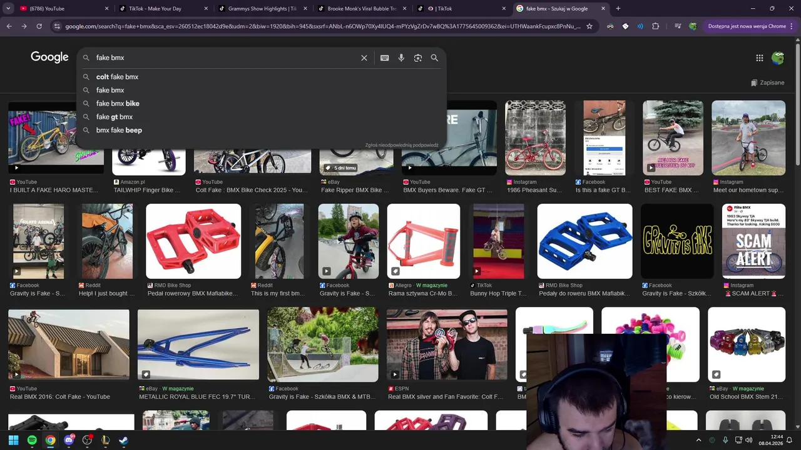This screenshot has width=801, height=450.
Task: Open the Google account avatar
Action: point(778,58)
